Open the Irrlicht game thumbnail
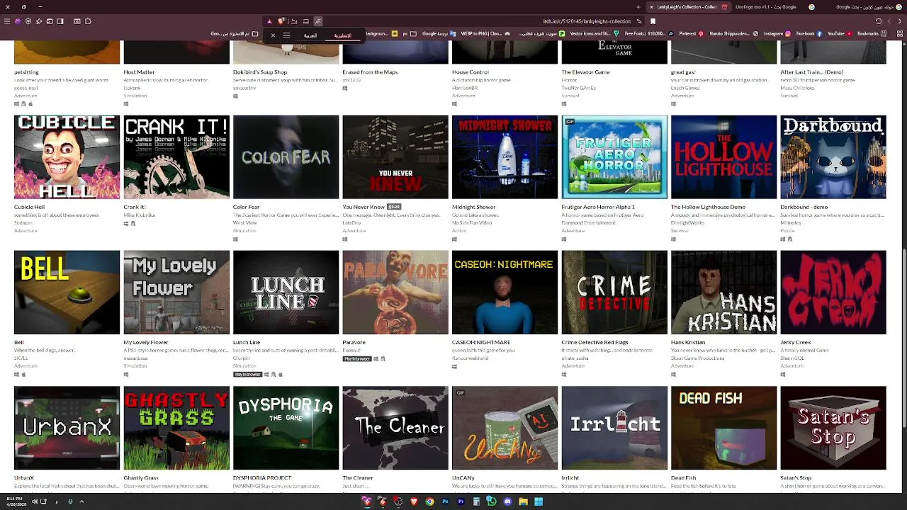 tap(614, 428)
